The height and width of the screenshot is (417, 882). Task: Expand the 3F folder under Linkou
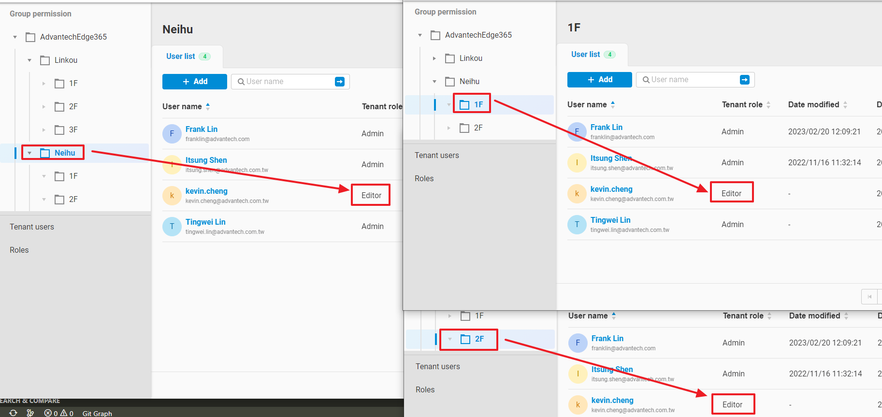click(x=44, y=130)
